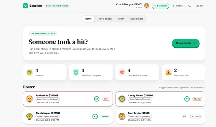Click Jordan Lee's avatar
This screenshot has height=127, width=216.
click(x=30, y=99)
